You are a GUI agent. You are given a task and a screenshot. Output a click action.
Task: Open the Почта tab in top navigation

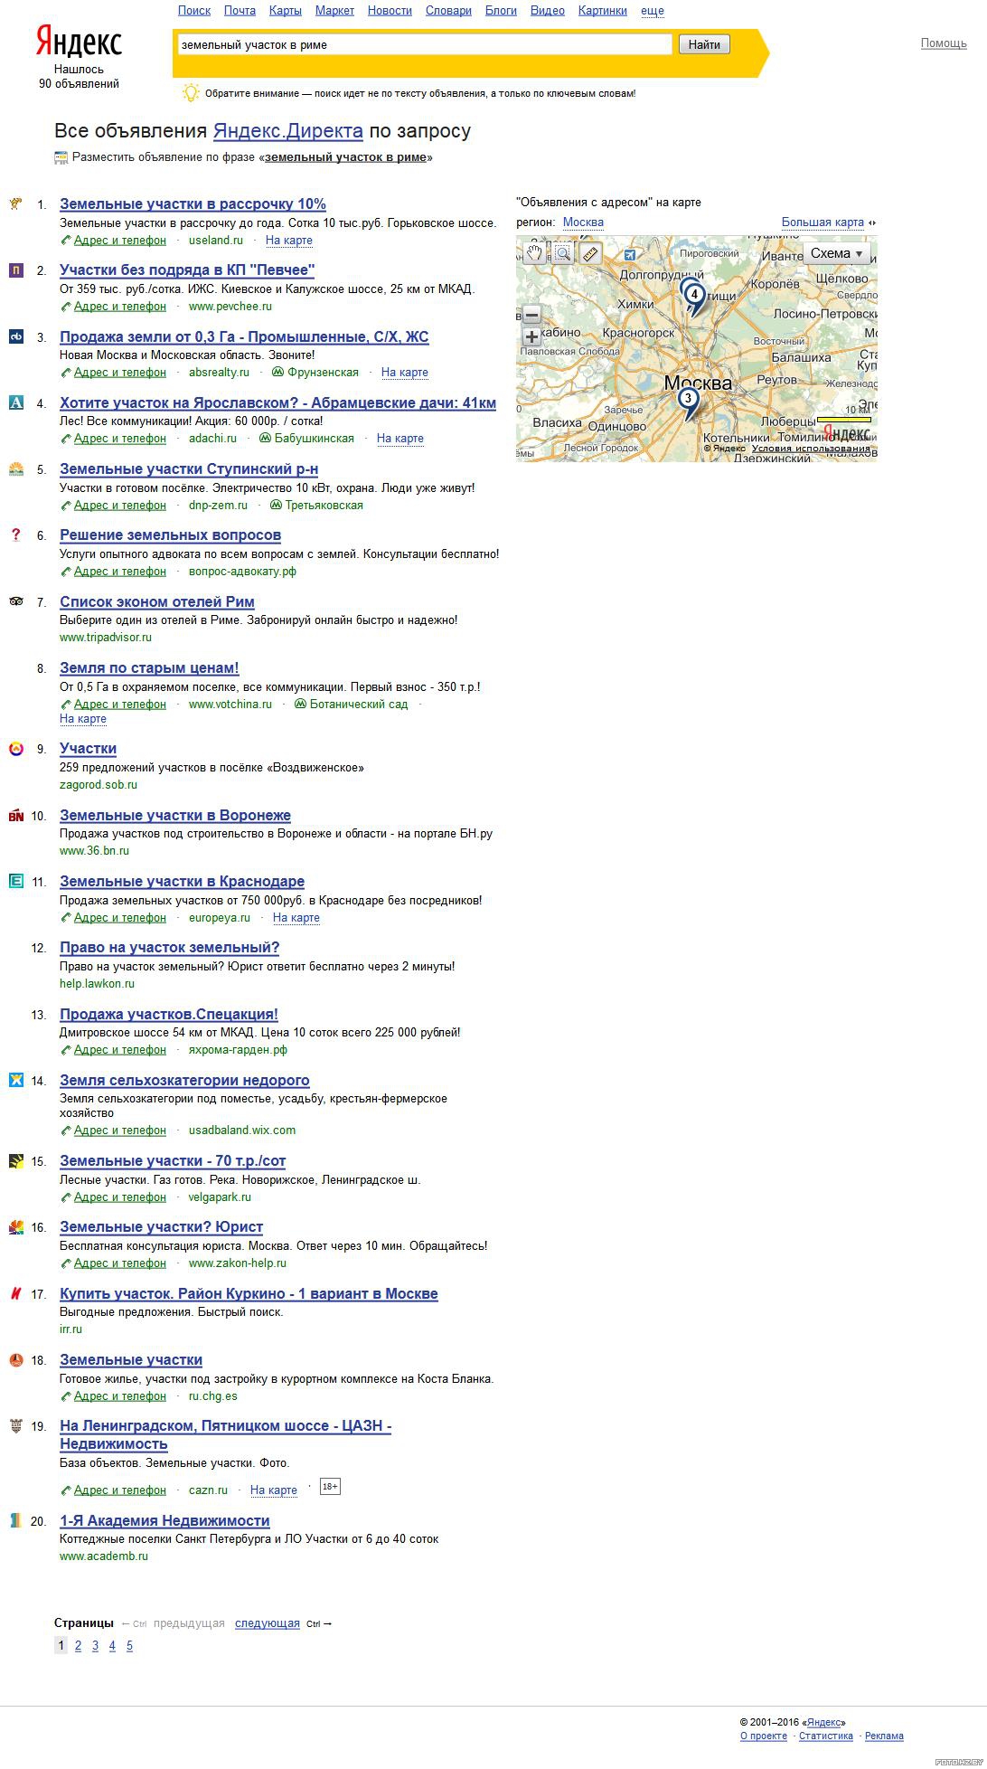(x=240, y=11)
